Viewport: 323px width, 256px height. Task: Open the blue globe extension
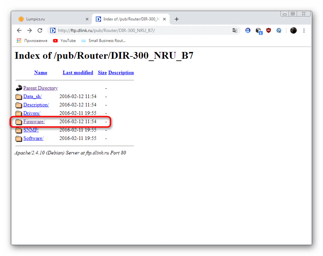coord(248,31)
